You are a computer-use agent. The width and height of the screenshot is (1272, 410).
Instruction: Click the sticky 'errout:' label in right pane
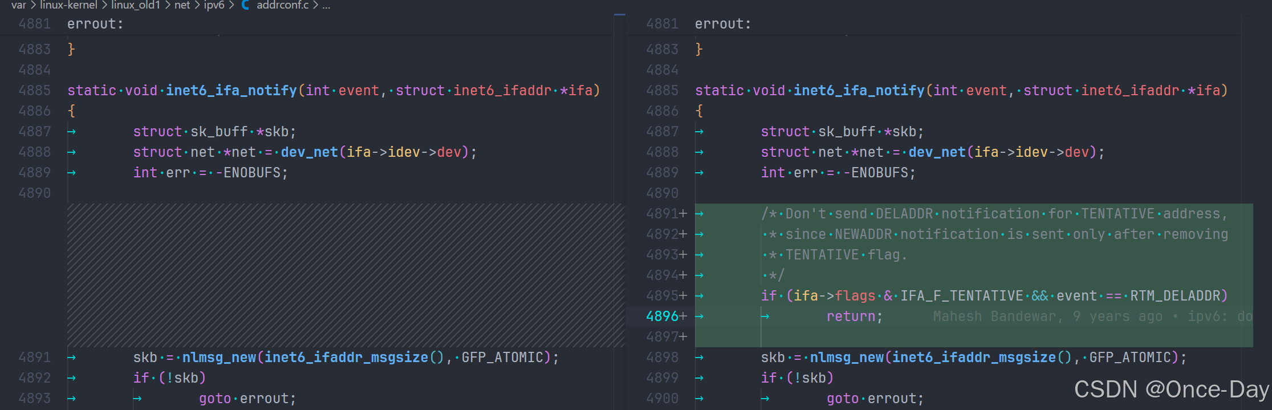pyautogui.click(x=723, y=24)
